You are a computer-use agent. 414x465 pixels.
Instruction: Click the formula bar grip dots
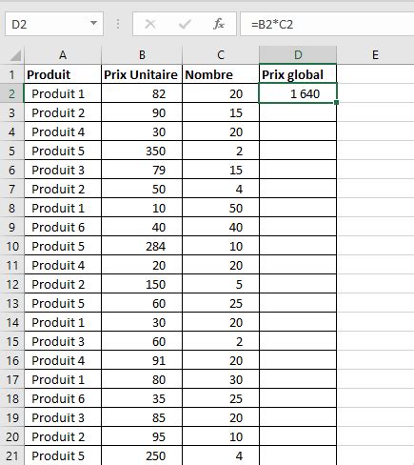pyautogui.click(x=118, y=24)
